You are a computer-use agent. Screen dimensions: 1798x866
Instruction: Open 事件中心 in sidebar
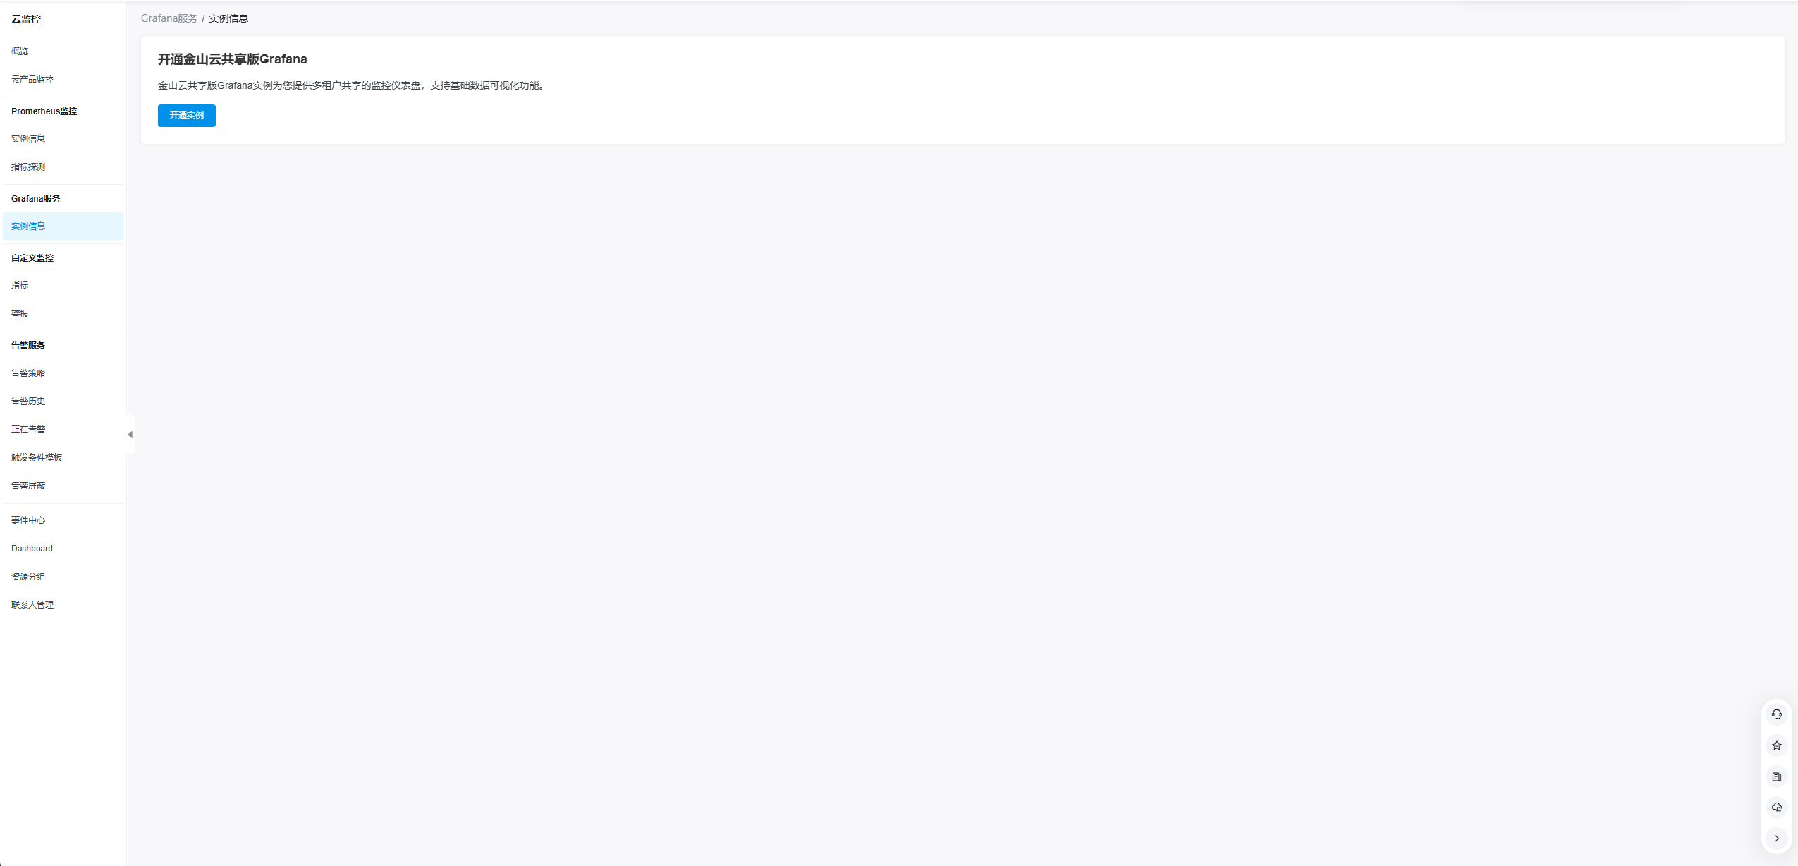tap(28, 520)
